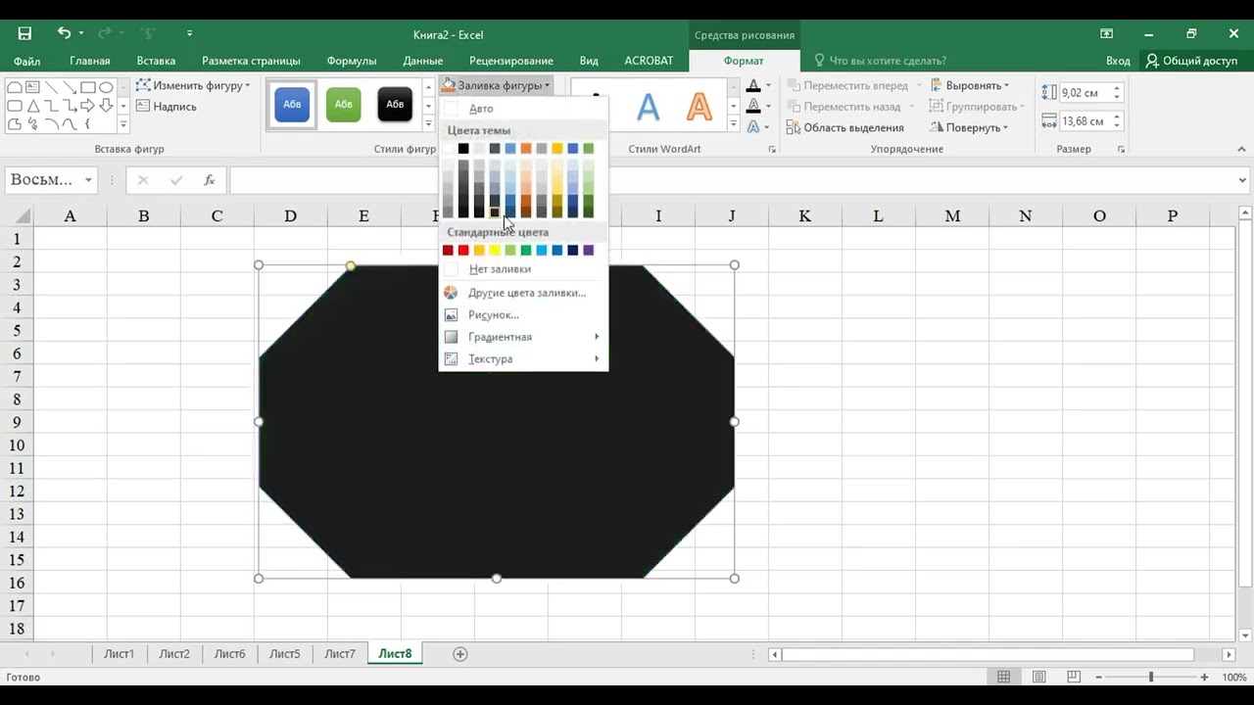
Task: Open the Лист7 sheet tab
Action: (x=340, y=654)
